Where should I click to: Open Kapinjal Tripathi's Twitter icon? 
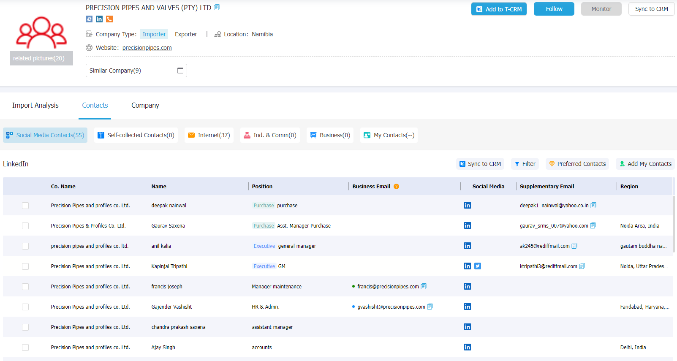click(478, 266)
